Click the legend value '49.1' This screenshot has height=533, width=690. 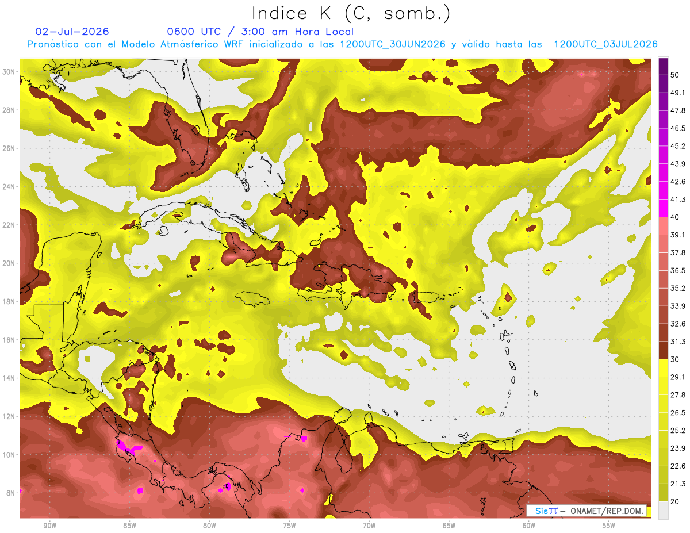tap(677, 93)
